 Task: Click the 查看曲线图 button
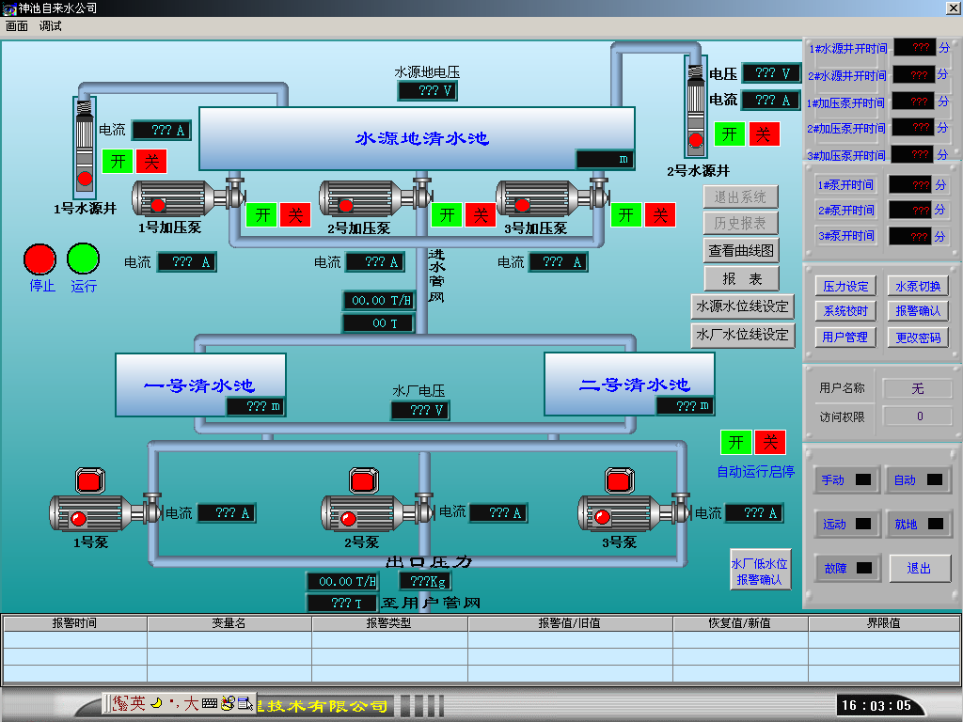click(x=741, y=250)
